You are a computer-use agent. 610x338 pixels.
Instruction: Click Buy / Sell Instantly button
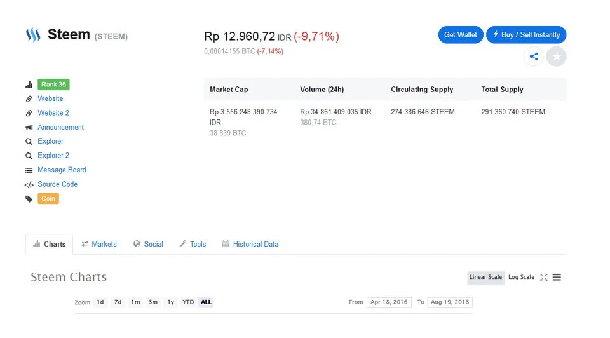526,35
